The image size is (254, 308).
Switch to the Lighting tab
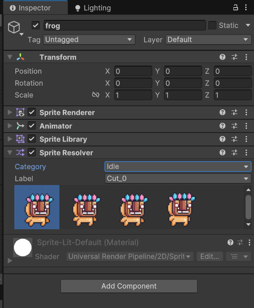(x=93, y=8)
